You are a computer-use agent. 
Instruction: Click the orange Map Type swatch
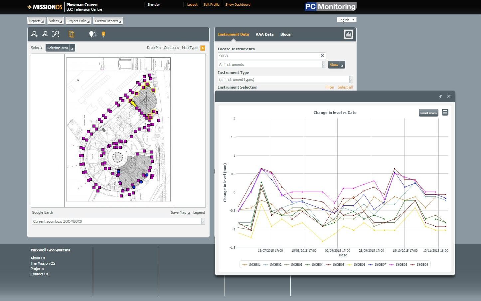click(x=203, y=48)
